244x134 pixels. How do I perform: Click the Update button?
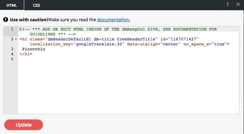tap(23, 125)
